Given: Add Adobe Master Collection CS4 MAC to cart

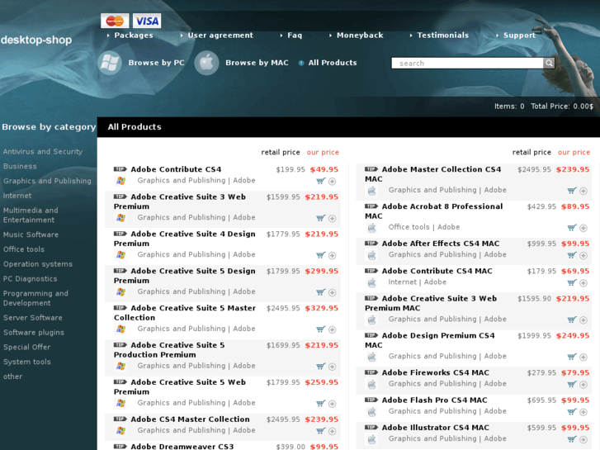Looking at the screenshot, I should [x=572, y=191].
